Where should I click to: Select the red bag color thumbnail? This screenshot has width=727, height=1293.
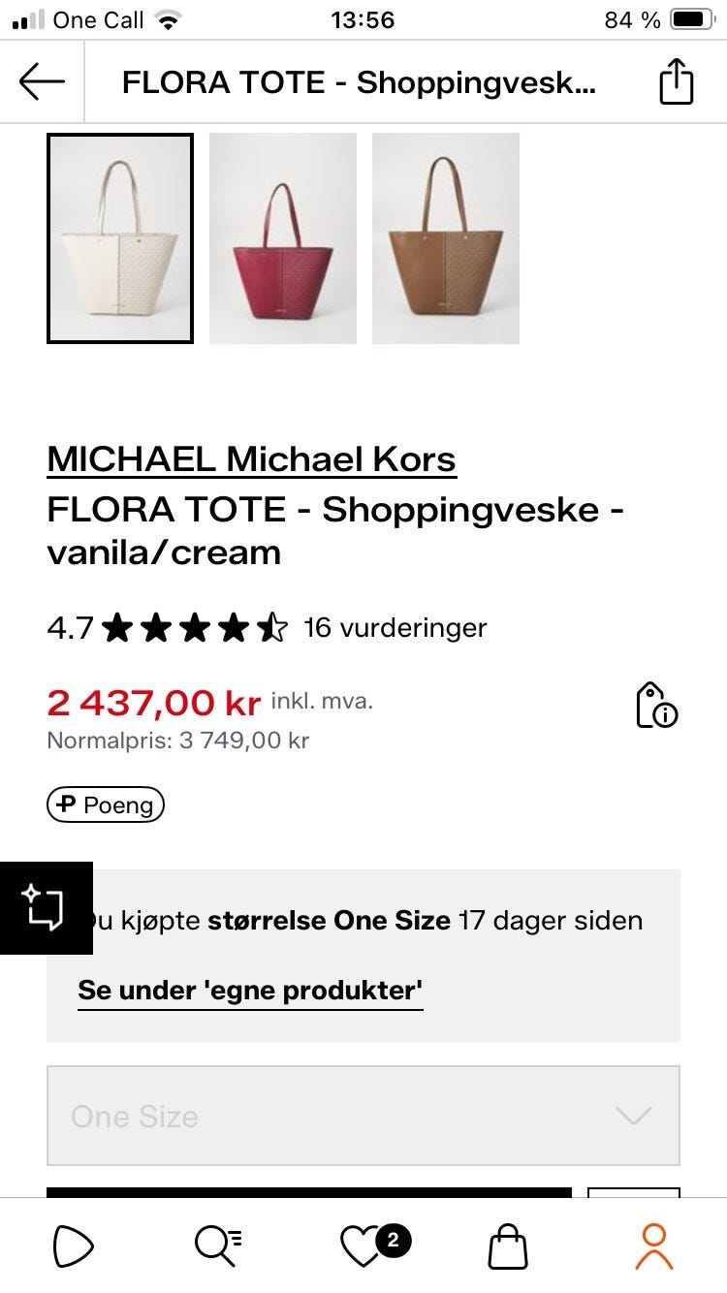click(x=283, y=238)
